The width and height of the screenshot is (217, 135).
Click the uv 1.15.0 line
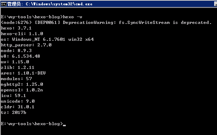15,62
